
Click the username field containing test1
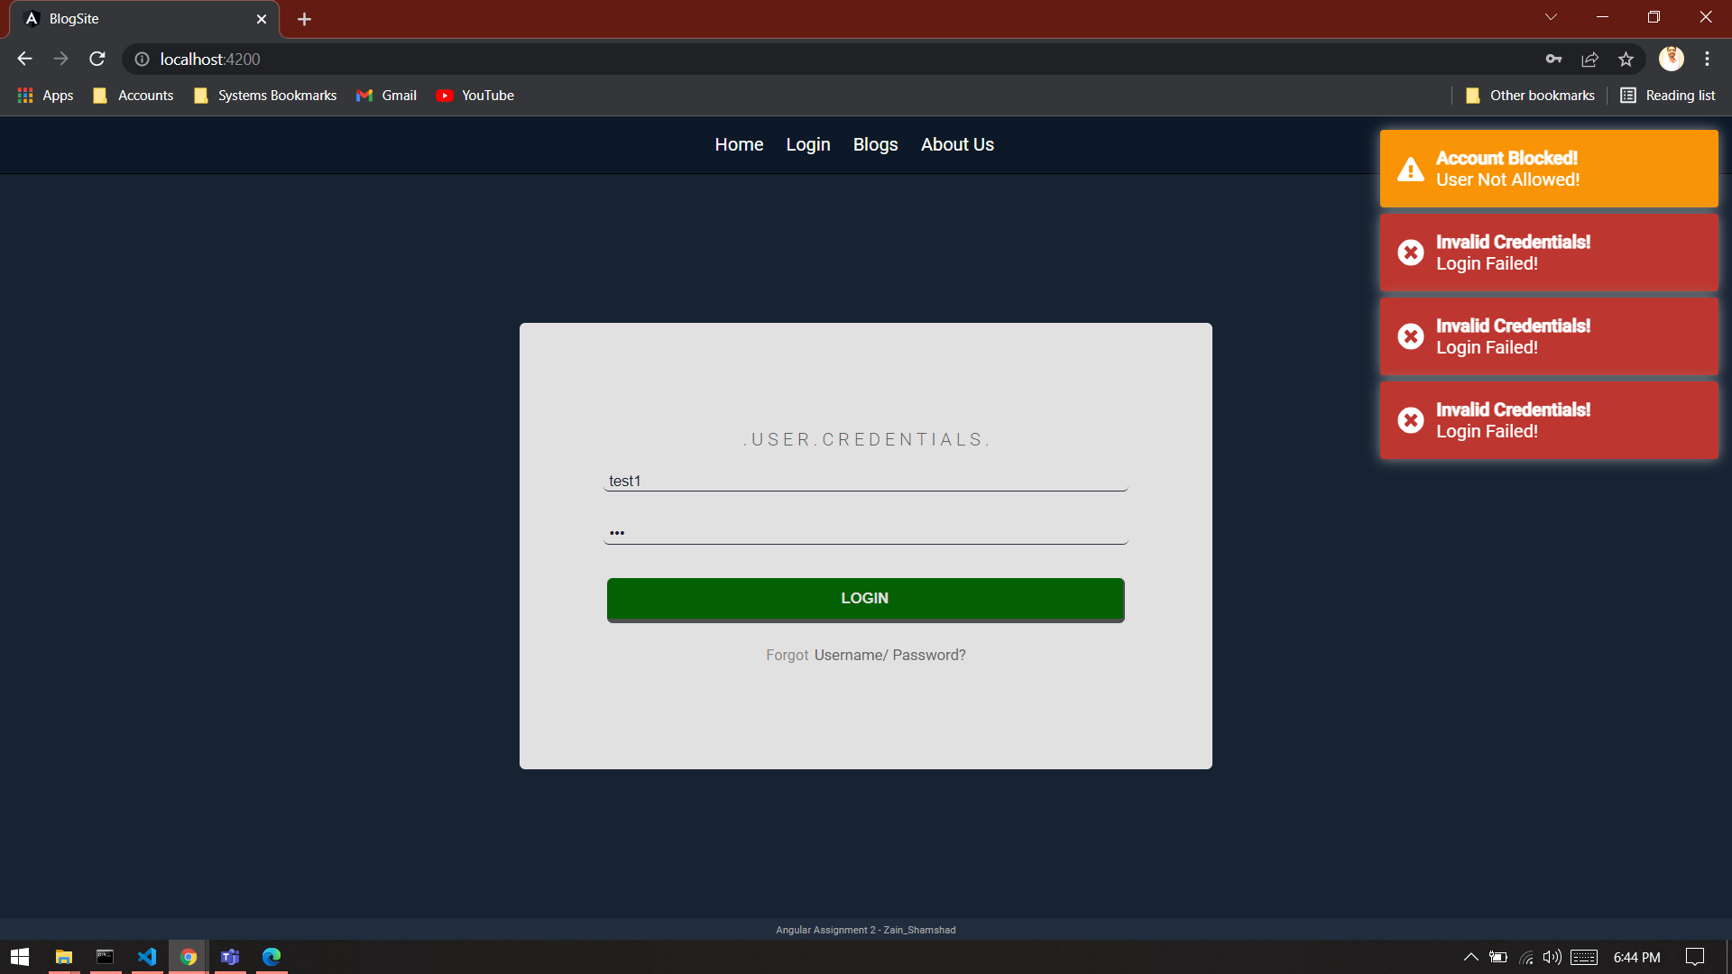point(865,481)
